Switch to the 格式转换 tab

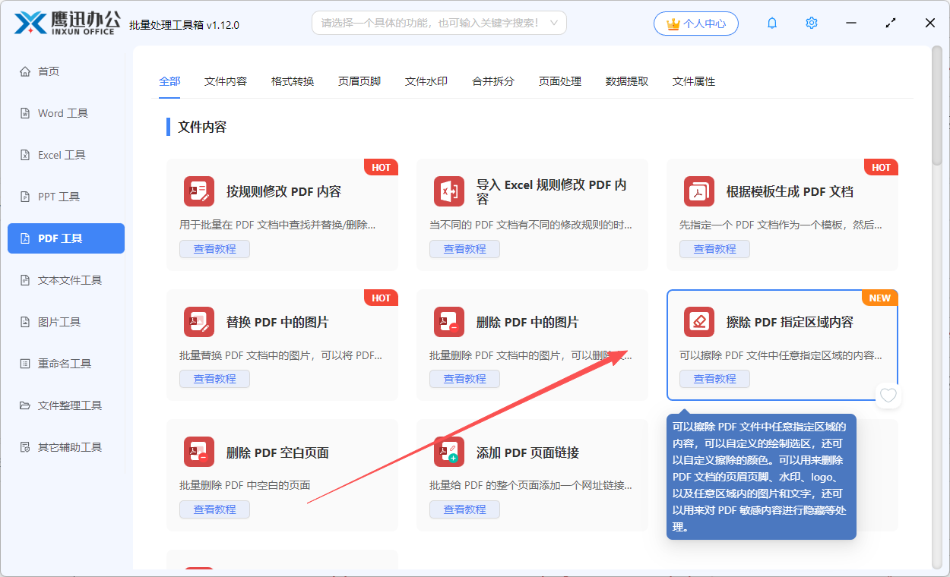point(292,80)
